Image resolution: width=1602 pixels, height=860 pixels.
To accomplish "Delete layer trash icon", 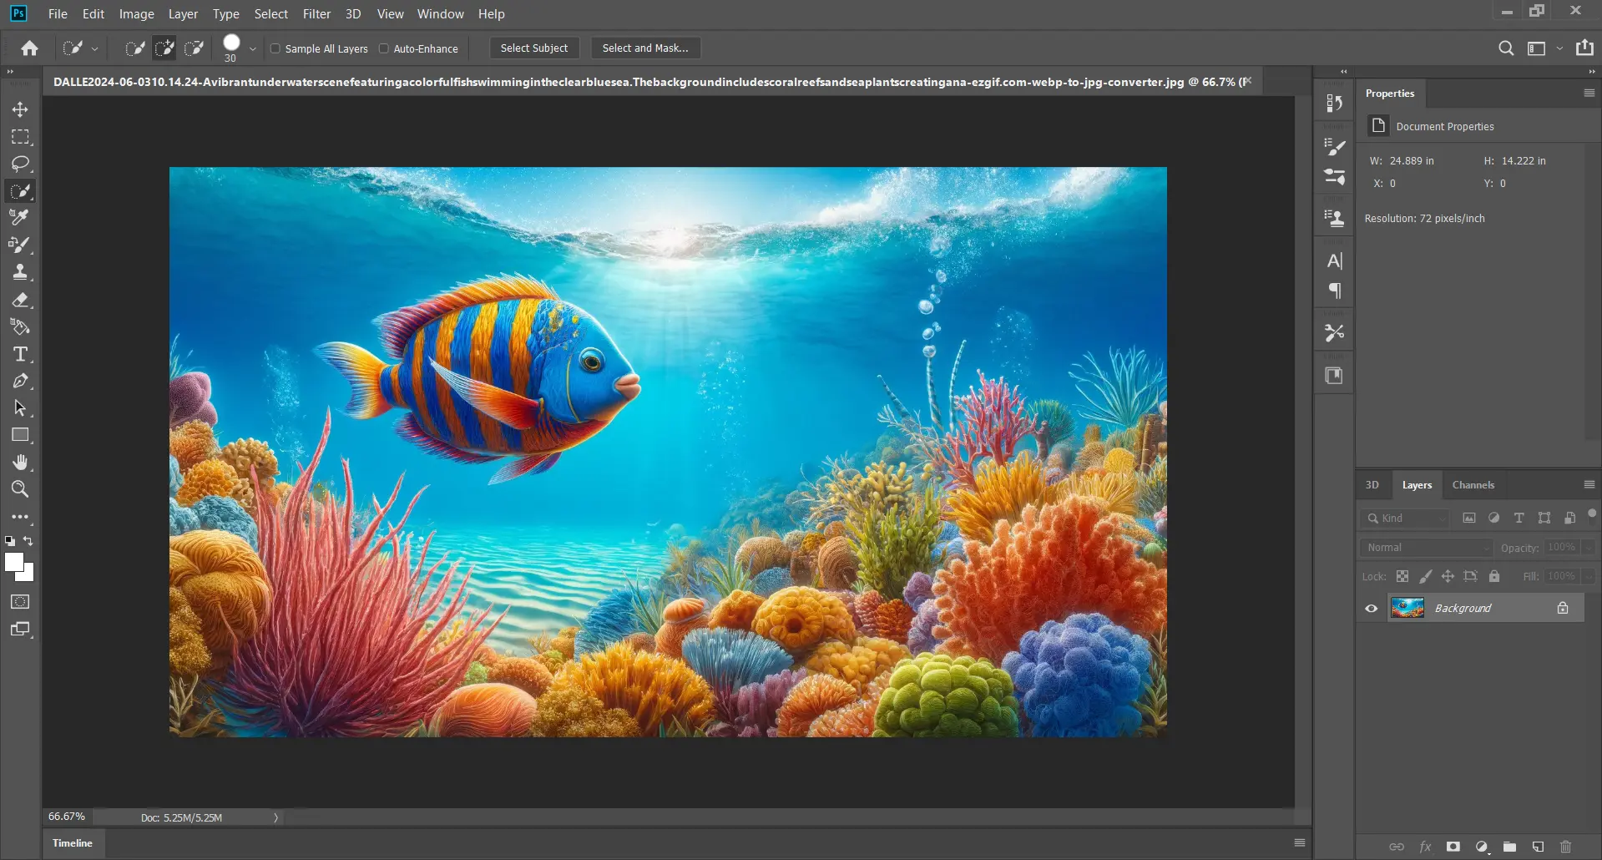I will [x=1566, y=847].
